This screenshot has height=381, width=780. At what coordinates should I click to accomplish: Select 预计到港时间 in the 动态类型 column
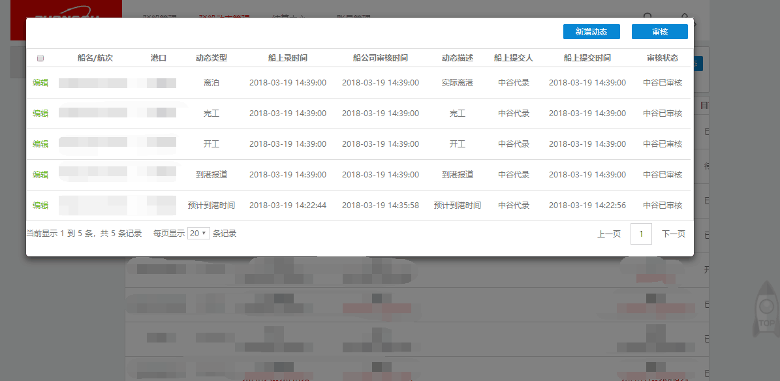(x=211, y=205)
